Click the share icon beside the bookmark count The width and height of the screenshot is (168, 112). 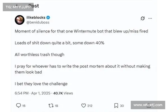click(x=149, y=106)
